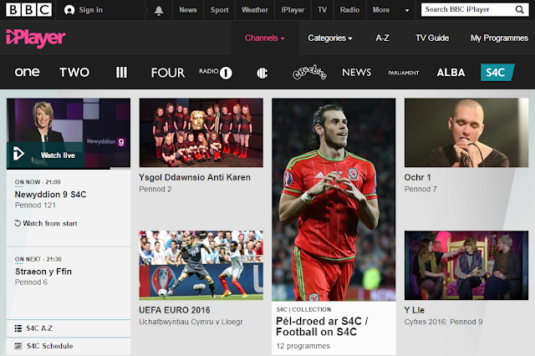Select the CBeebies channel logo
This screenshot has height=356, width=535.
point(309,72)
